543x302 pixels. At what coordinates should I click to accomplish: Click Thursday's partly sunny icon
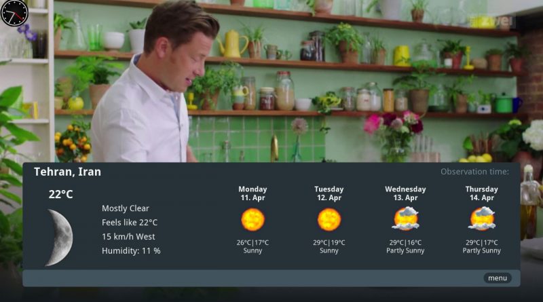coord(482,219)
